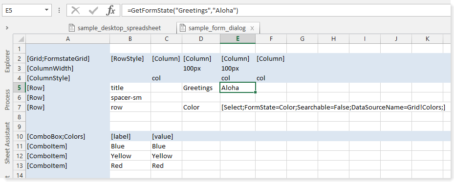This screenshot has width=454, height=182.
Task: Select column A header
Action: coord(68,38)
